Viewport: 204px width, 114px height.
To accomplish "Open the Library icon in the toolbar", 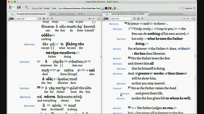I will click(19, 8).
